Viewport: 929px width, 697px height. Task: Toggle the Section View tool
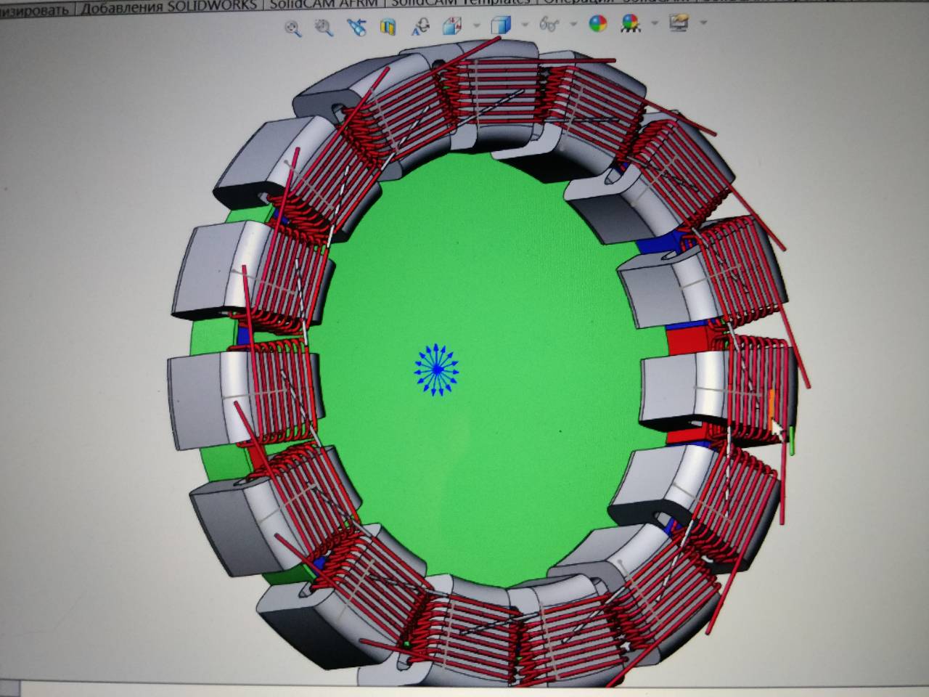388,28
